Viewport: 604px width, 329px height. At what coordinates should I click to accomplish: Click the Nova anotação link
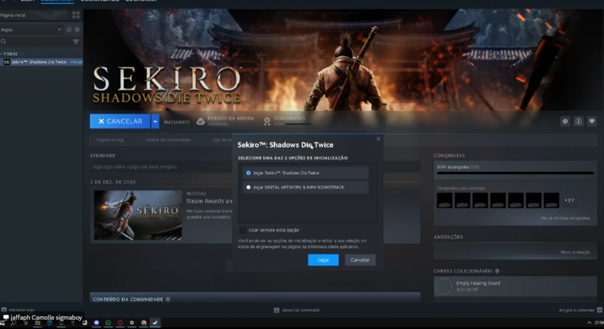tap(575, 252)
